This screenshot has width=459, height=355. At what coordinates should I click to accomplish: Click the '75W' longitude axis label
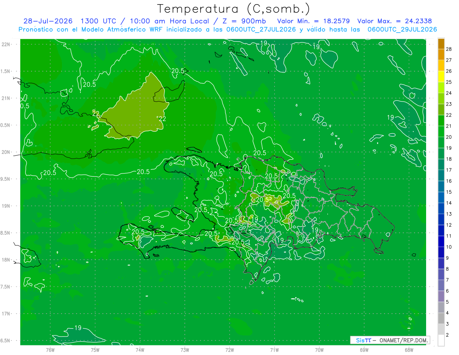tap(95, 350)
